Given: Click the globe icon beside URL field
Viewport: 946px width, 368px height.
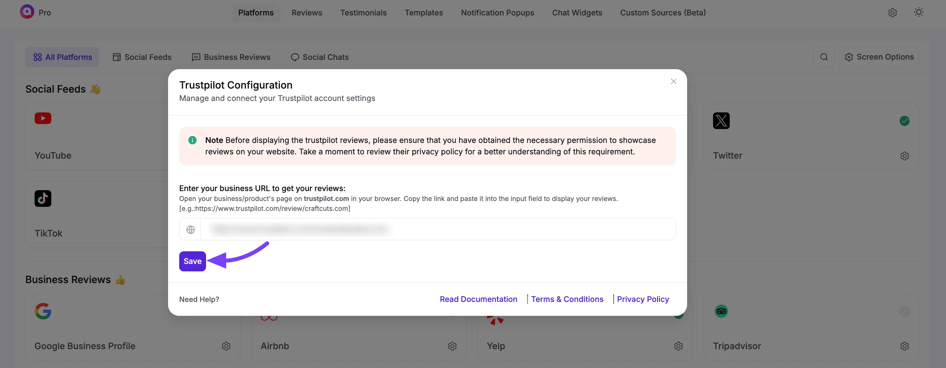Looking at the screenshot, I should click(x=190, y=229).
